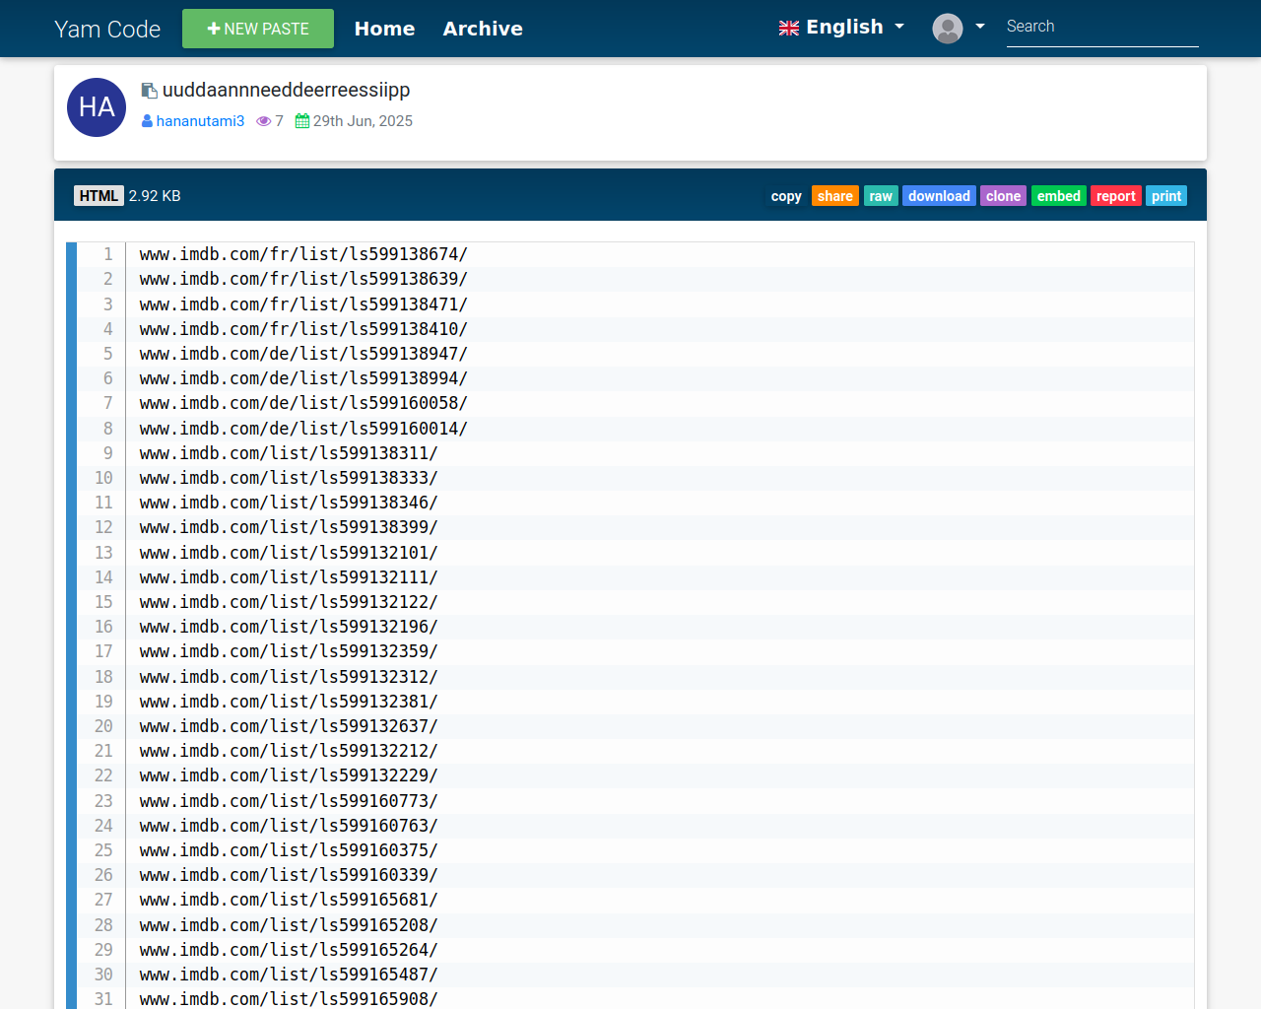The image size is (1261, 1009).
Task: Select line www.imdb.com/list/ls599132381/
Action: pyautogui.click(x=289, y=702)
